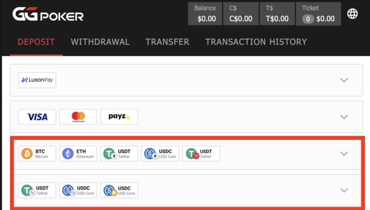This screenshot has height=210, width=370.
Task: Click the Balance $0.00 box
Action: point(205,14)
